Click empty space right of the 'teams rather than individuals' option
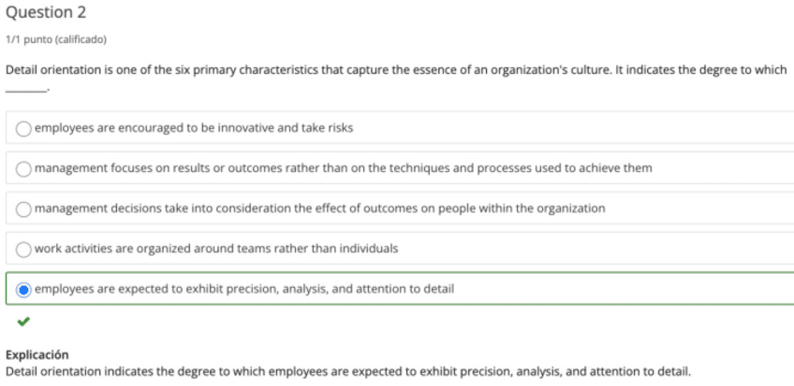This screenshot has width=794, height=386. pos(599,249)
